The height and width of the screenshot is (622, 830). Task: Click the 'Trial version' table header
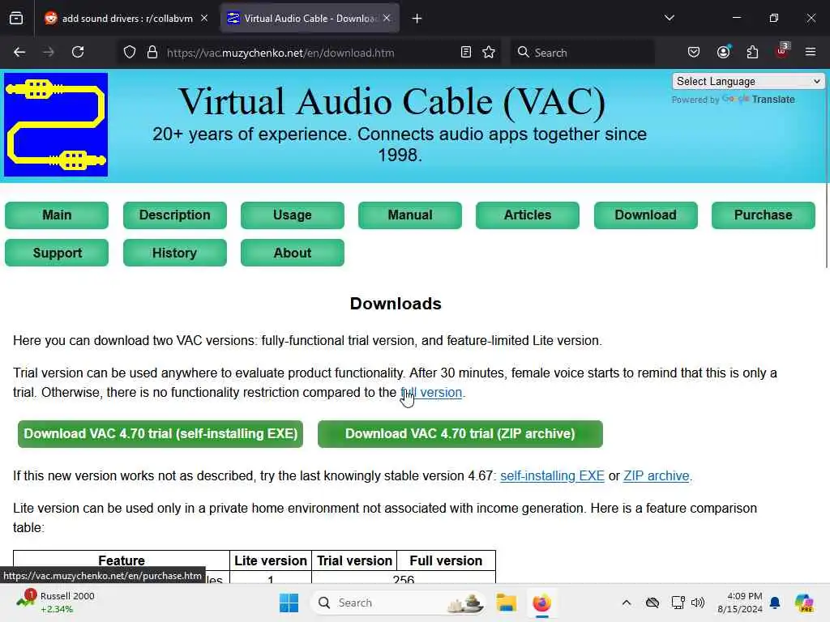[x=354, y=560]
